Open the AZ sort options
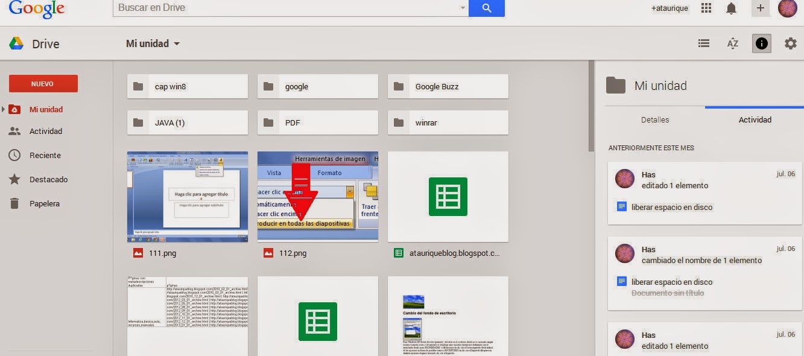This screenshot has height=356, width=804. click(733, 43)
